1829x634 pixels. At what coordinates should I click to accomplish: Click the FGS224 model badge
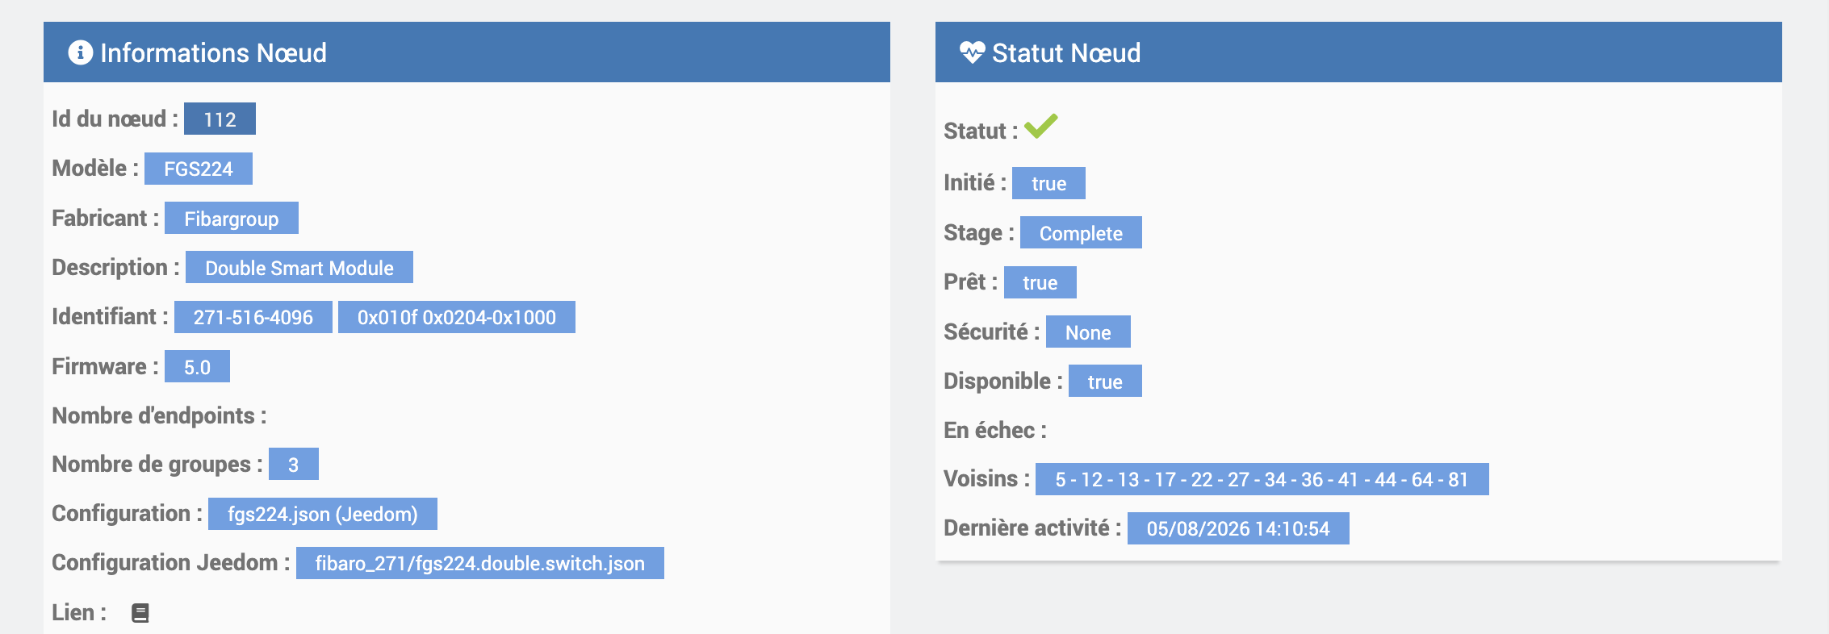[x=199, y=169]
